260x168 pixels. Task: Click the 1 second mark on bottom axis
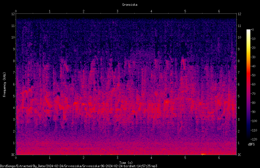click(50, 158)
